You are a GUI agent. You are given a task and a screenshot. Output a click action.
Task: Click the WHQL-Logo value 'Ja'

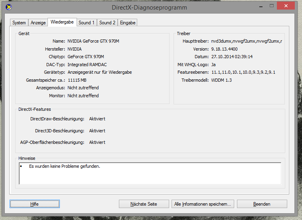(213, 65)
